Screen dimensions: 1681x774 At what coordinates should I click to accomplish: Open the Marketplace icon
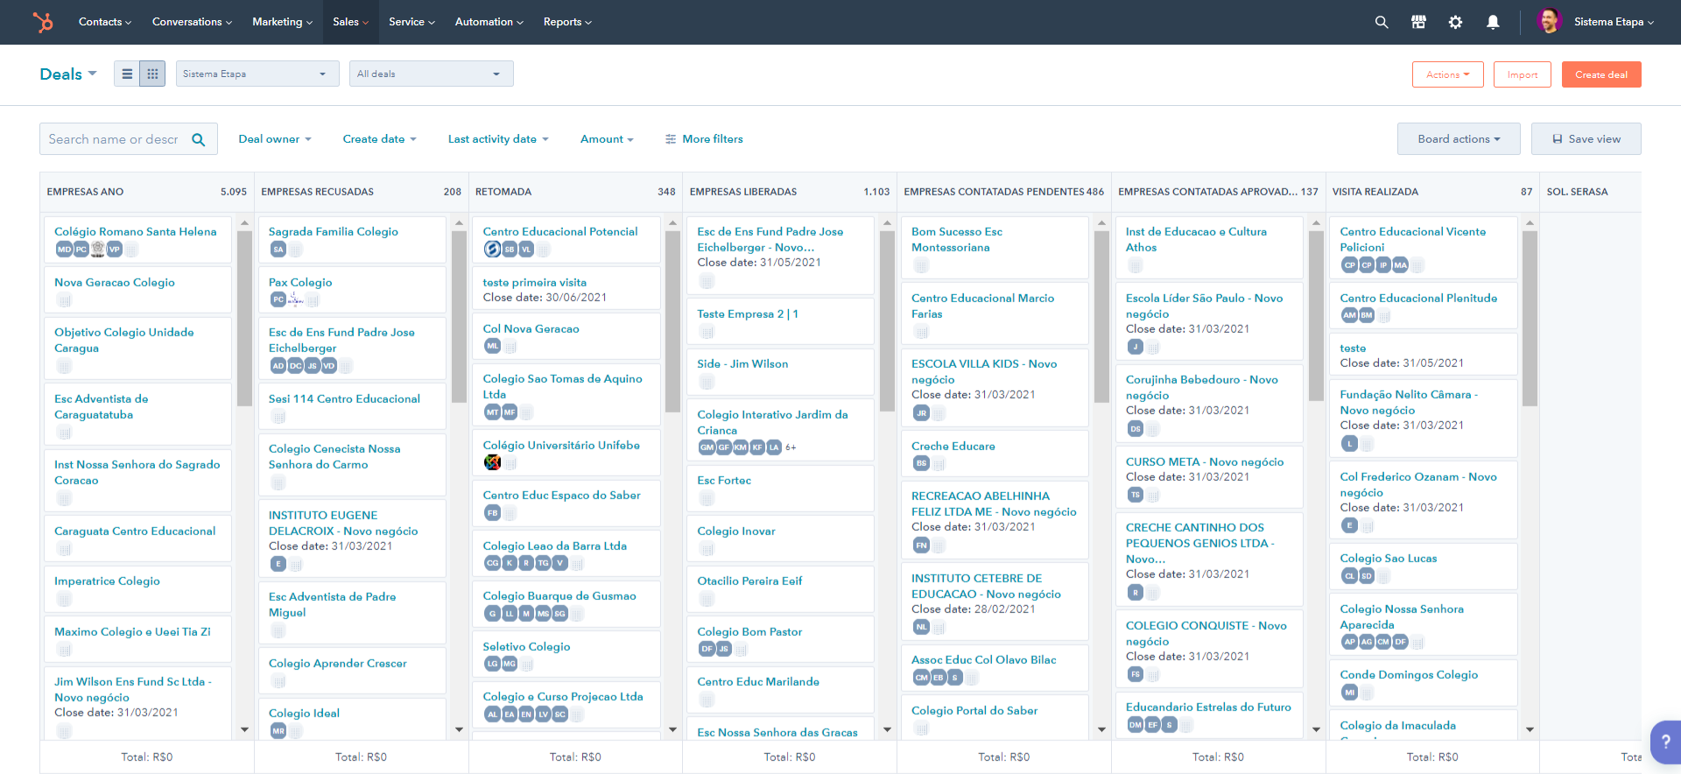pyautogui.click(x=1418, y=22)
